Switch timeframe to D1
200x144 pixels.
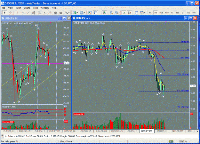pos(183,13)
